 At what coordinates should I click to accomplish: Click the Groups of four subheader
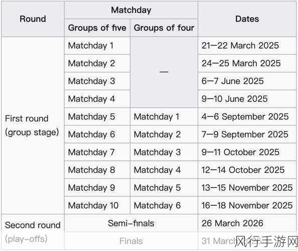point(164,28)
